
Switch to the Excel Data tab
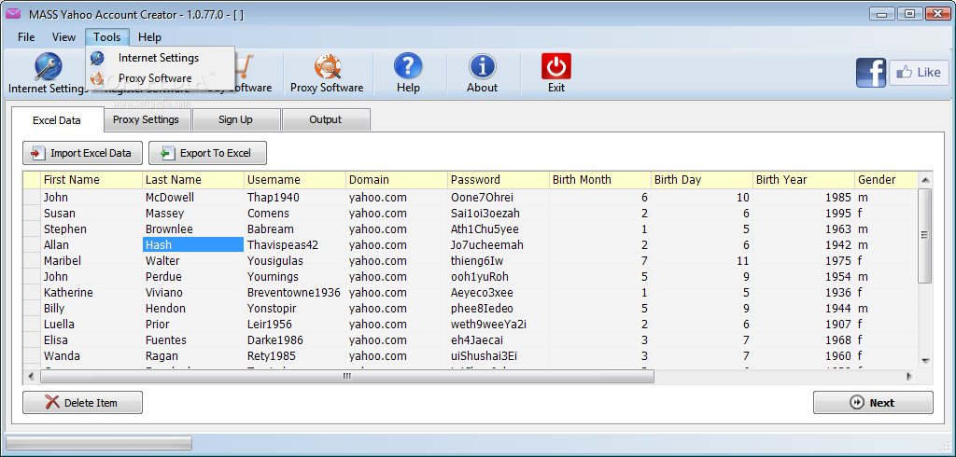[57, 120]
